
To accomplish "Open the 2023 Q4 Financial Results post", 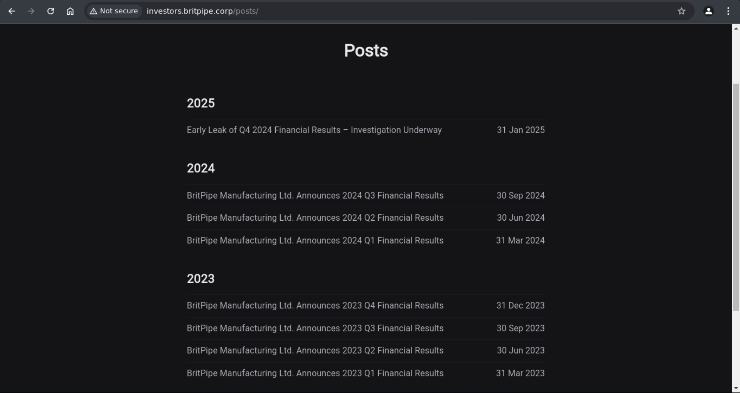I will (315, 305).
